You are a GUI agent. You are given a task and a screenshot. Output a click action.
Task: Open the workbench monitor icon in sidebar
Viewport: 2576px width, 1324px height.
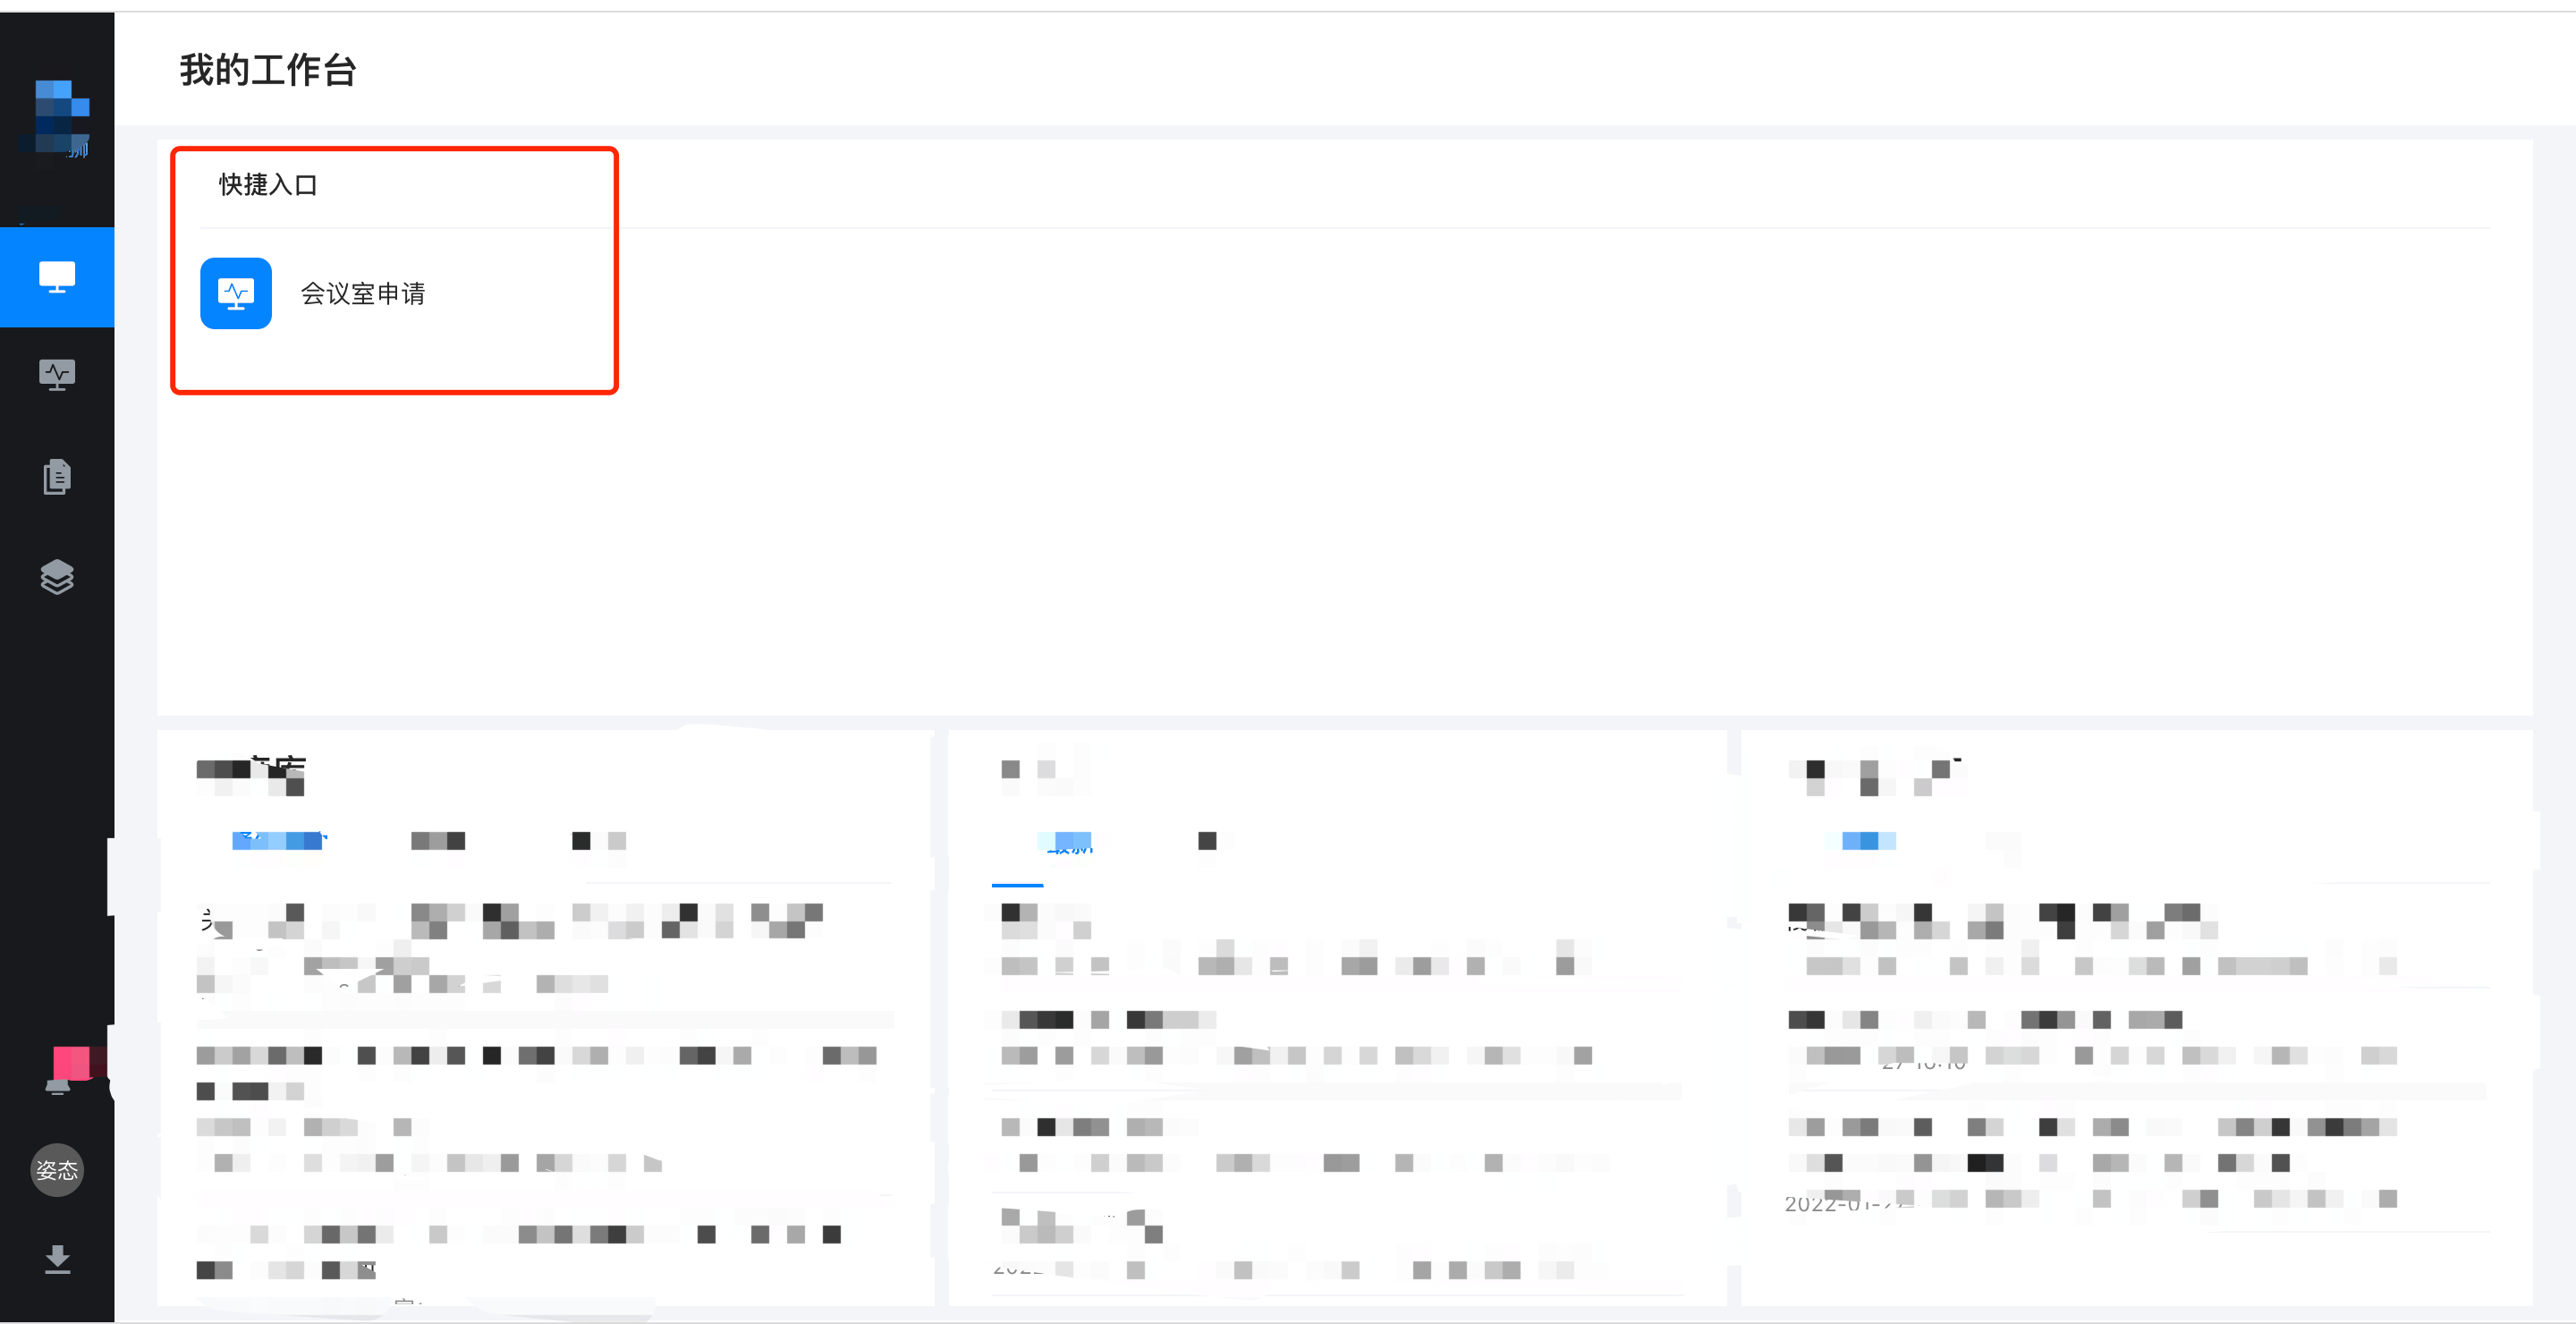pyautogui.click(x=57, y=277)
